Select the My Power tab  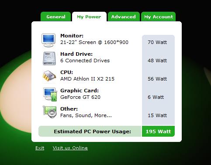pos(89,17)
